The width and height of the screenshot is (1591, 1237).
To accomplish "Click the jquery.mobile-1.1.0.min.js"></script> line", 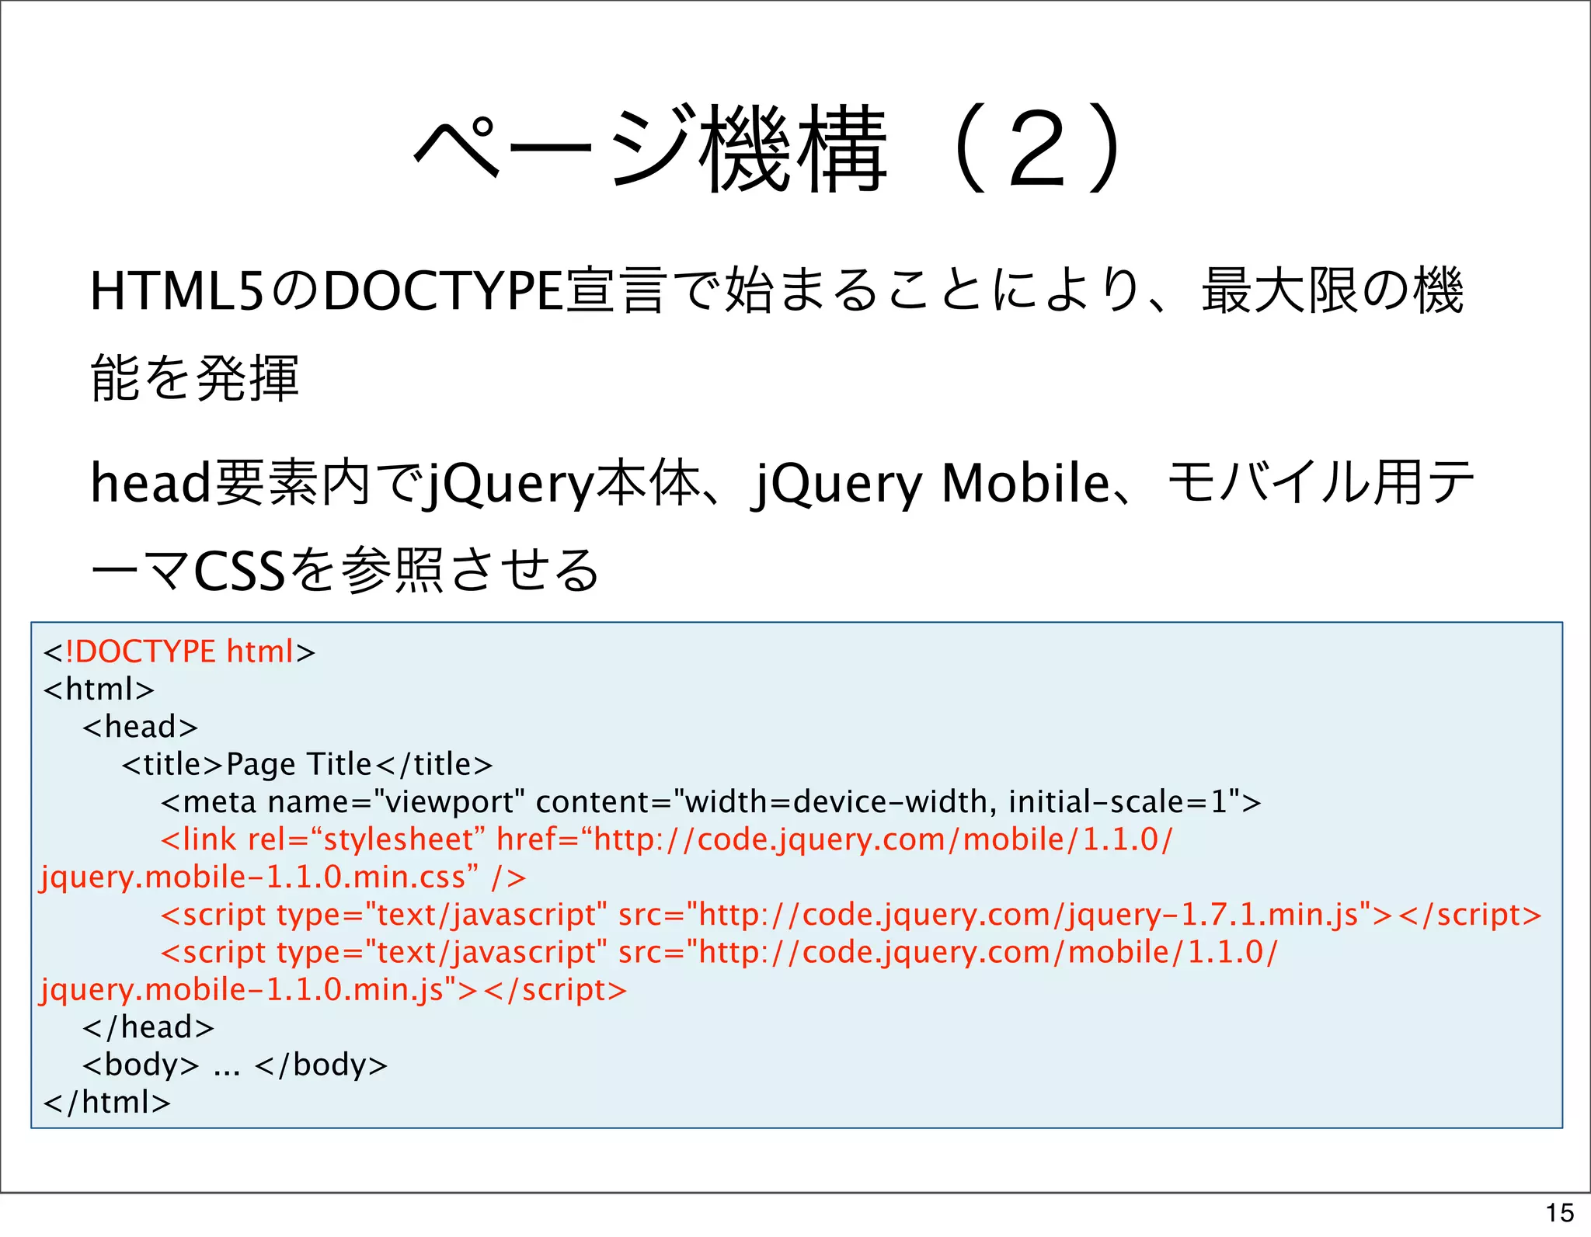I will click(334, 990).
